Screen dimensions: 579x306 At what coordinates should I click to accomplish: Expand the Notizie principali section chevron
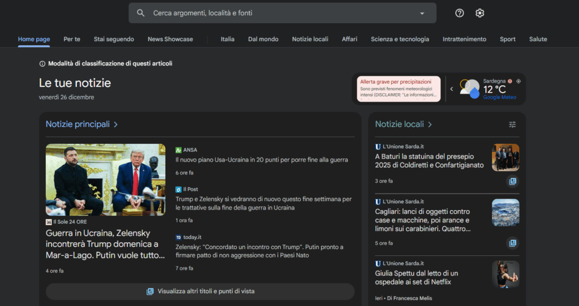(115, 124)
